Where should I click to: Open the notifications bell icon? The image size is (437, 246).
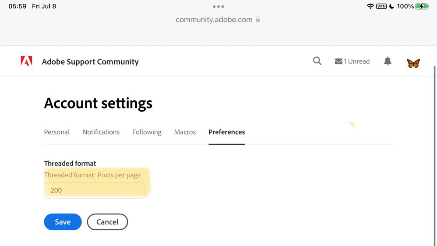click(x=388, y=61)
